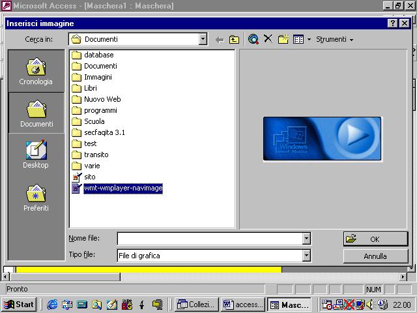417x313 pixels.
Task: Click the Views grid icon
Action: [x=298, y=39]
